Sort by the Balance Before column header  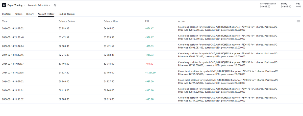pyautogui.click(x=67, y=21)
